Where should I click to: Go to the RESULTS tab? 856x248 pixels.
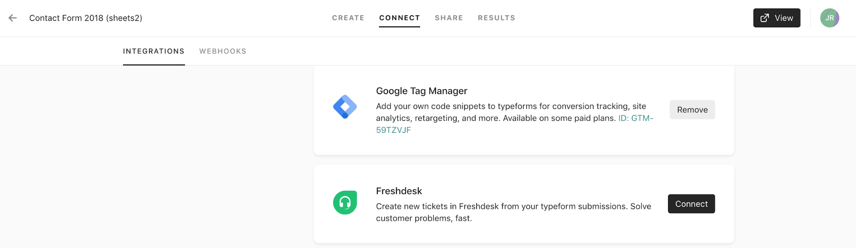pyautogui.click(x=496, y=18)
